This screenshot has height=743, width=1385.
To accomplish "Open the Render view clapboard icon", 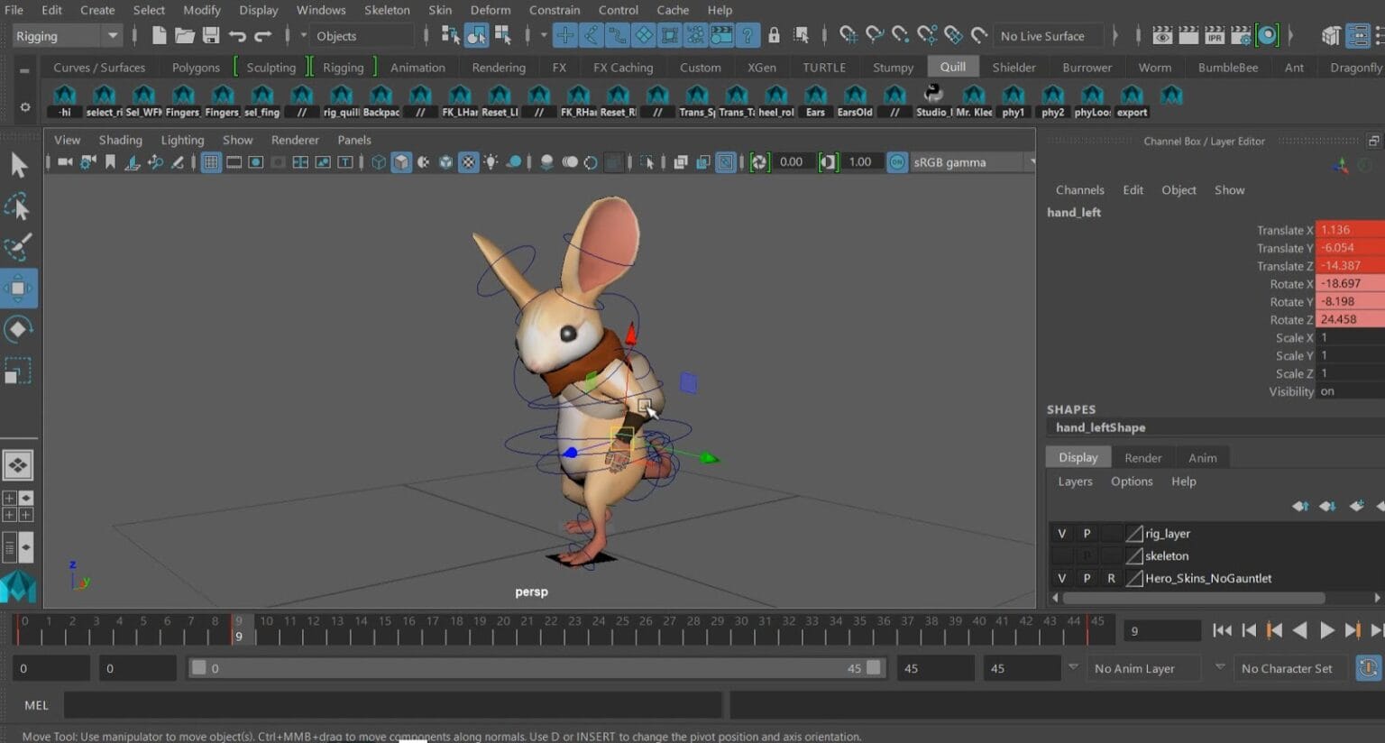I will click(x=1160, y=36).
